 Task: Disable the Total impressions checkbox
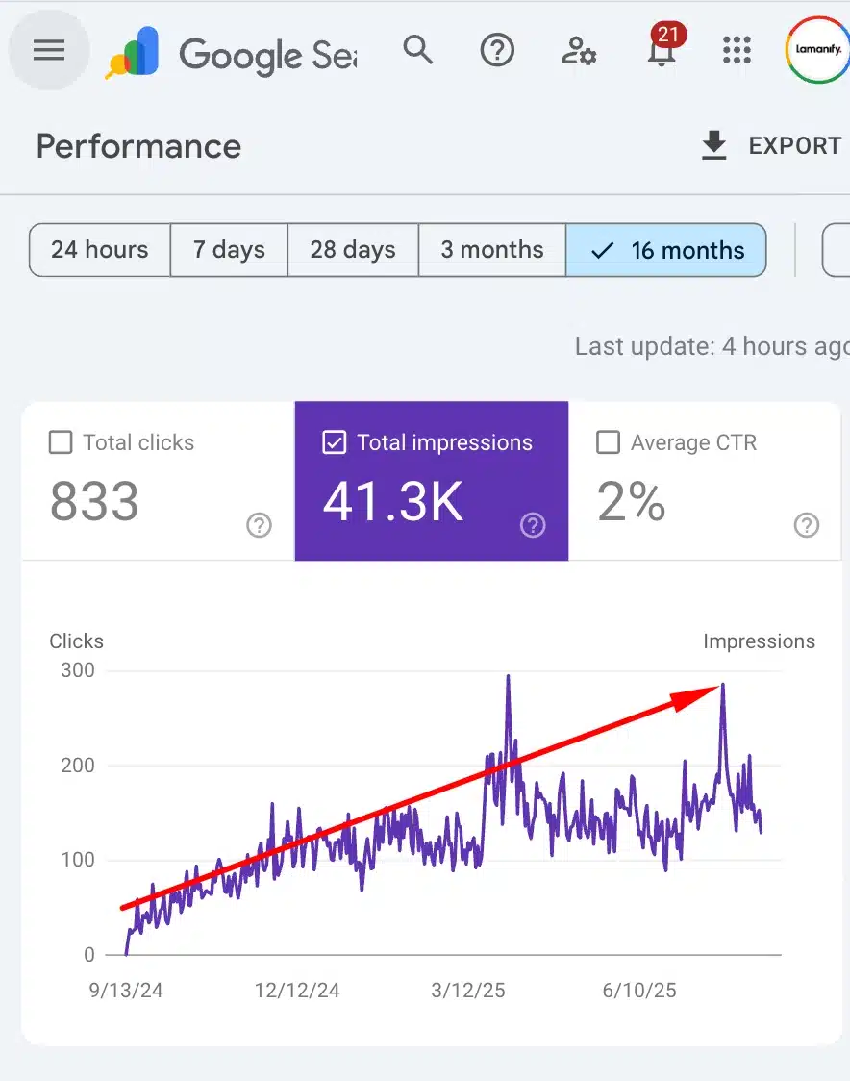335,442
